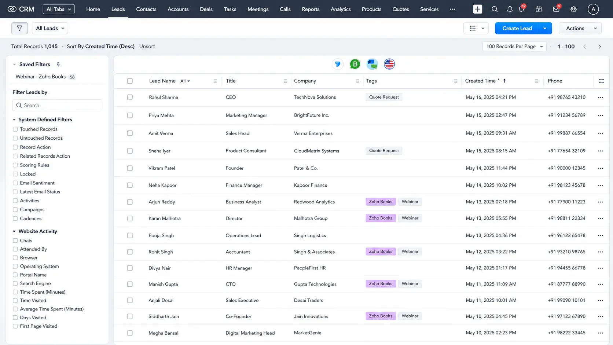Switch to the Deals tab

tap(206, 9)
